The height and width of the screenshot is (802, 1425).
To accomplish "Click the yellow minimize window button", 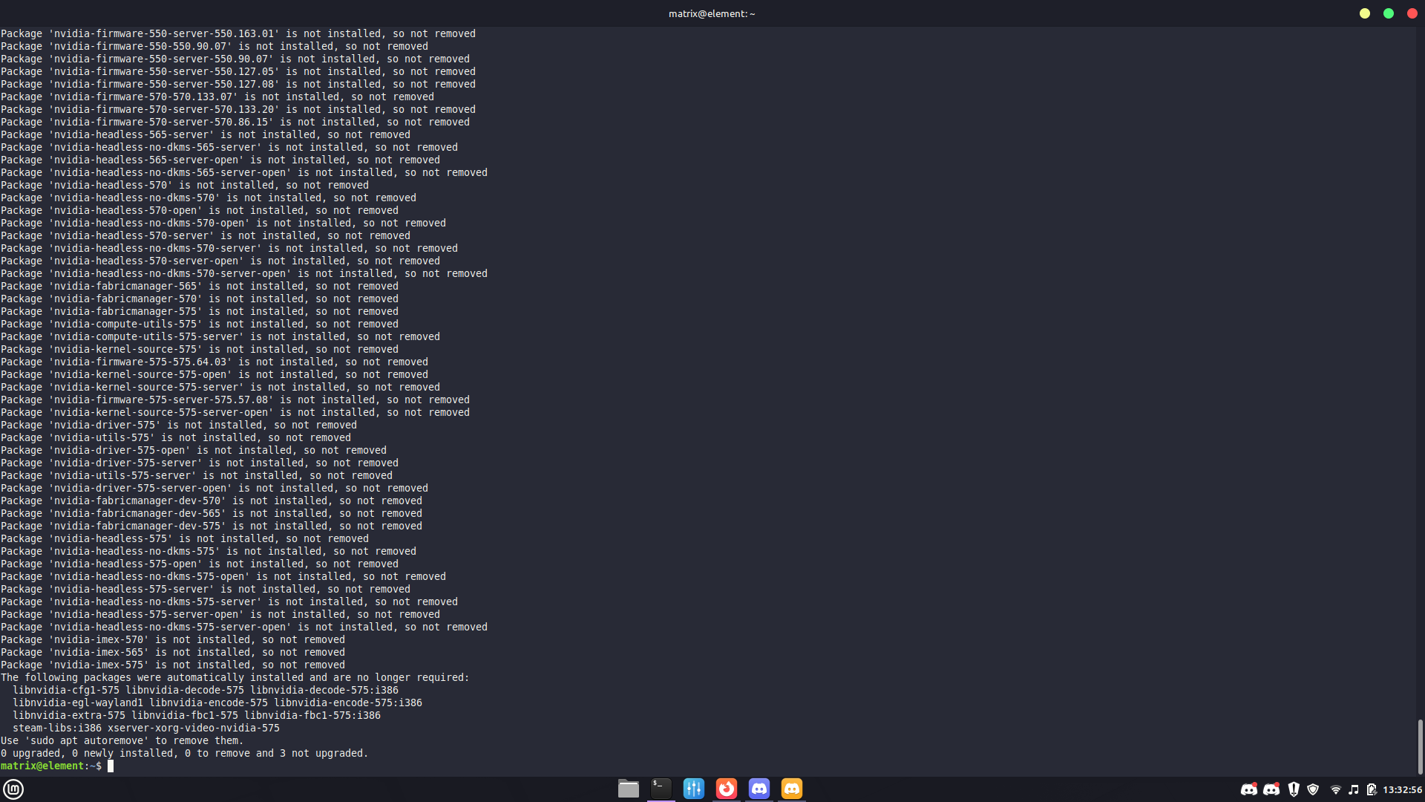I will (1365, 13).
